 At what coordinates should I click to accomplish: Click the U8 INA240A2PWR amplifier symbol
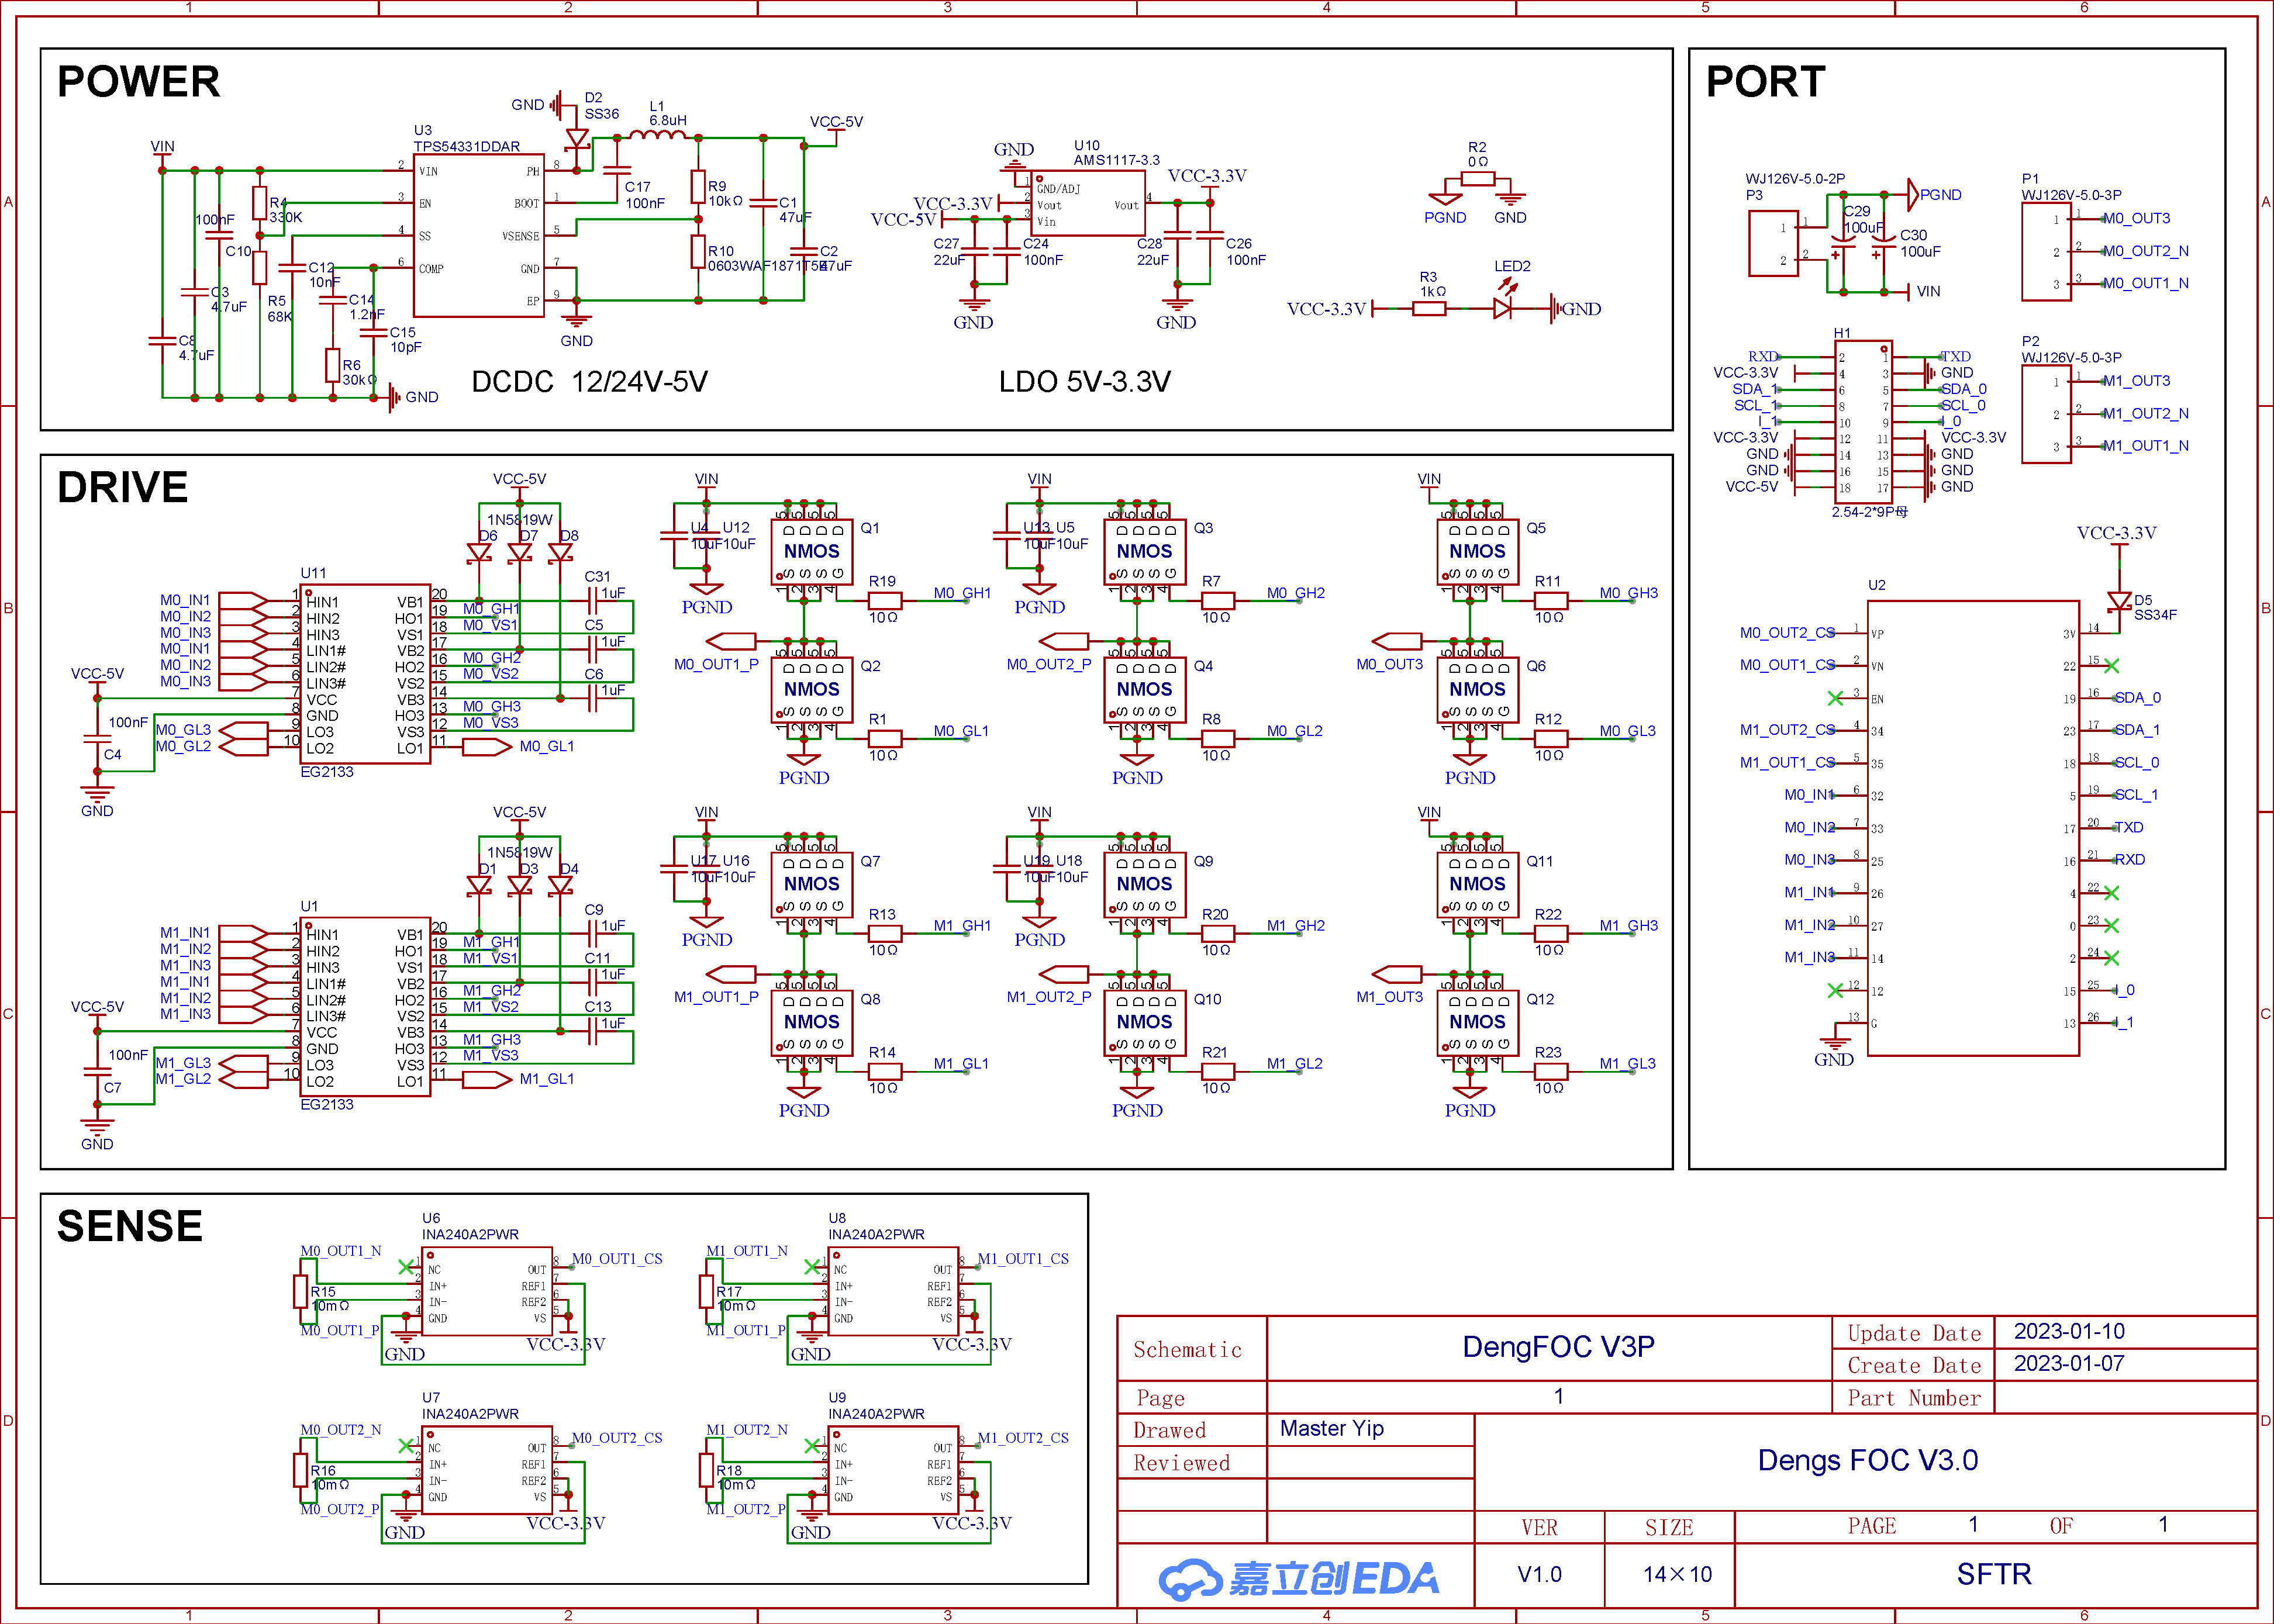(x=894, y=1290)
